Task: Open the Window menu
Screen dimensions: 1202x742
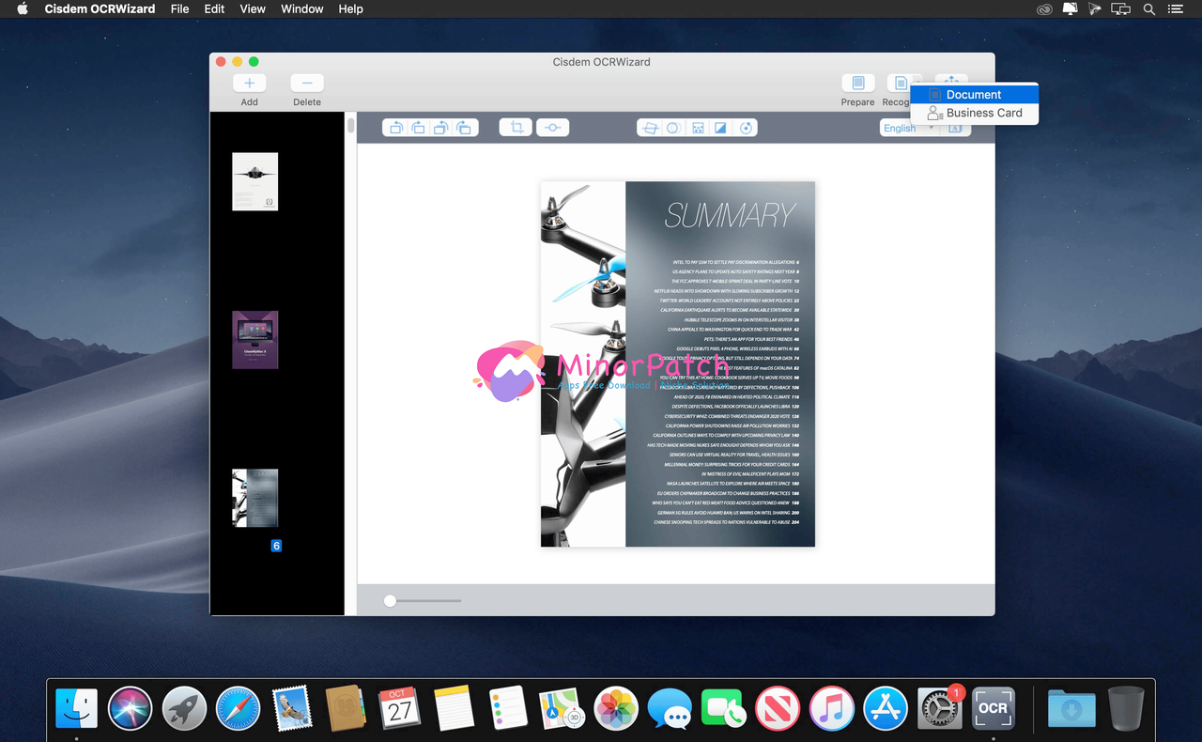Action: (302, 8)
